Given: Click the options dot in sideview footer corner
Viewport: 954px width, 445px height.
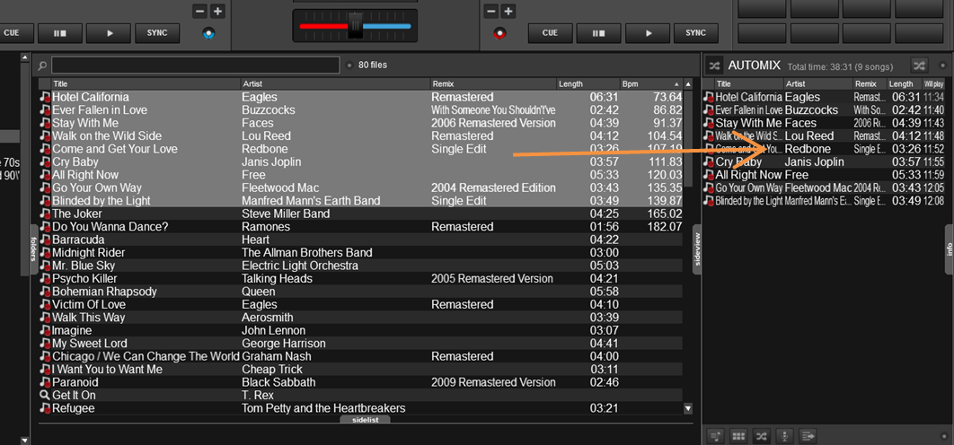Looking at the screenshot, I should click(943, 436).
